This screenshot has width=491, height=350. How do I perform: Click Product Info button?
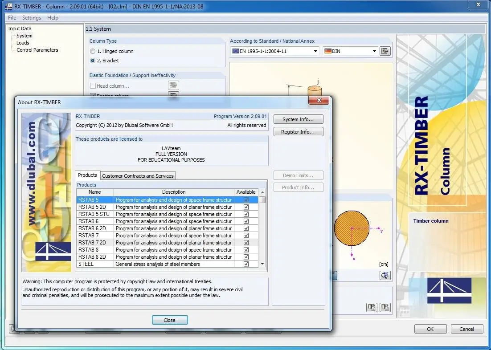click(298, 187)
